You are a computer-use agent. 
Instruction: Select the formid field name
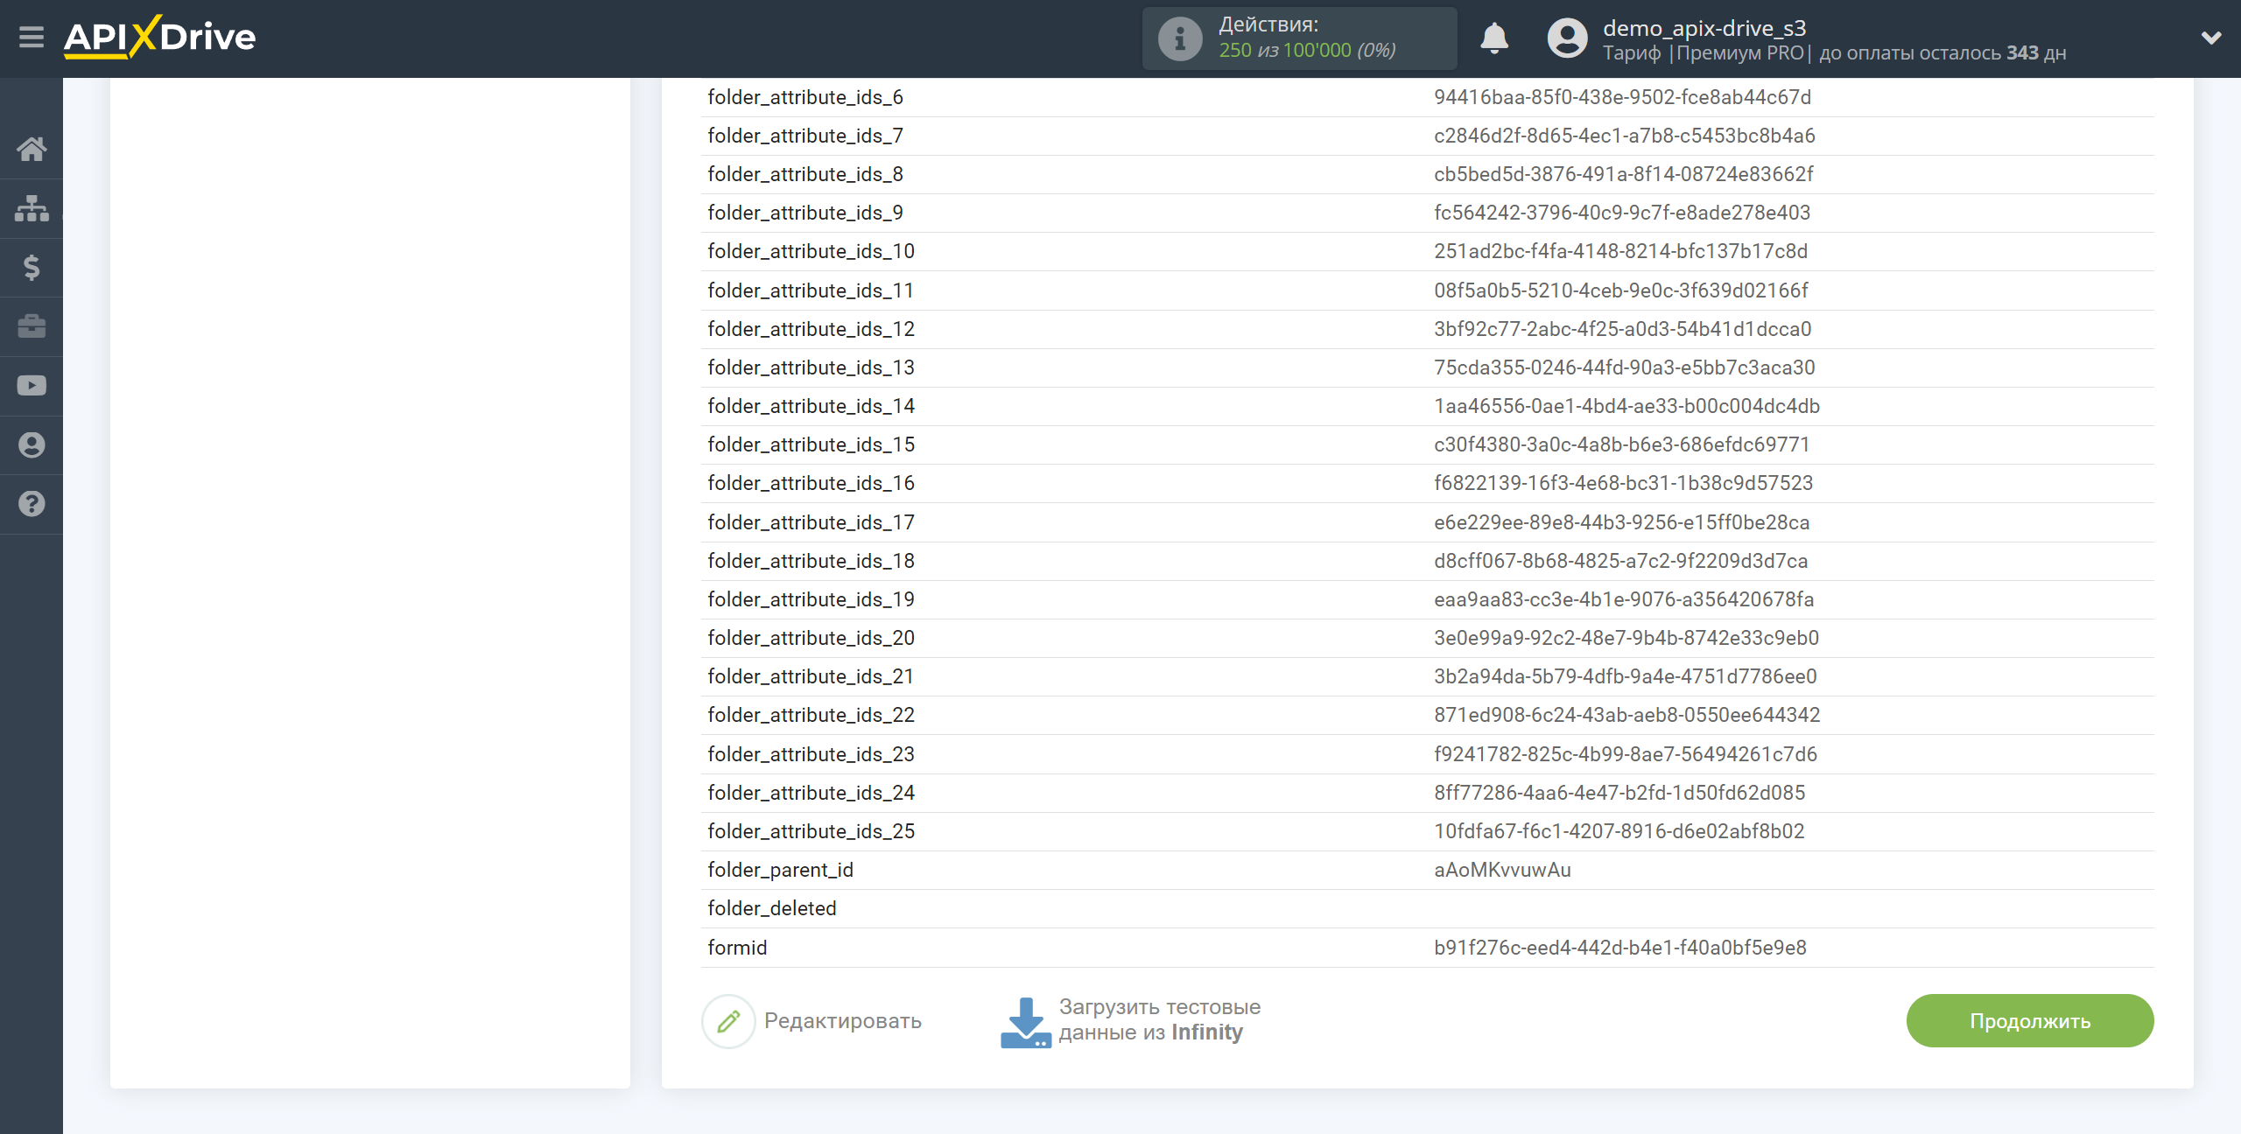[737, 948]
